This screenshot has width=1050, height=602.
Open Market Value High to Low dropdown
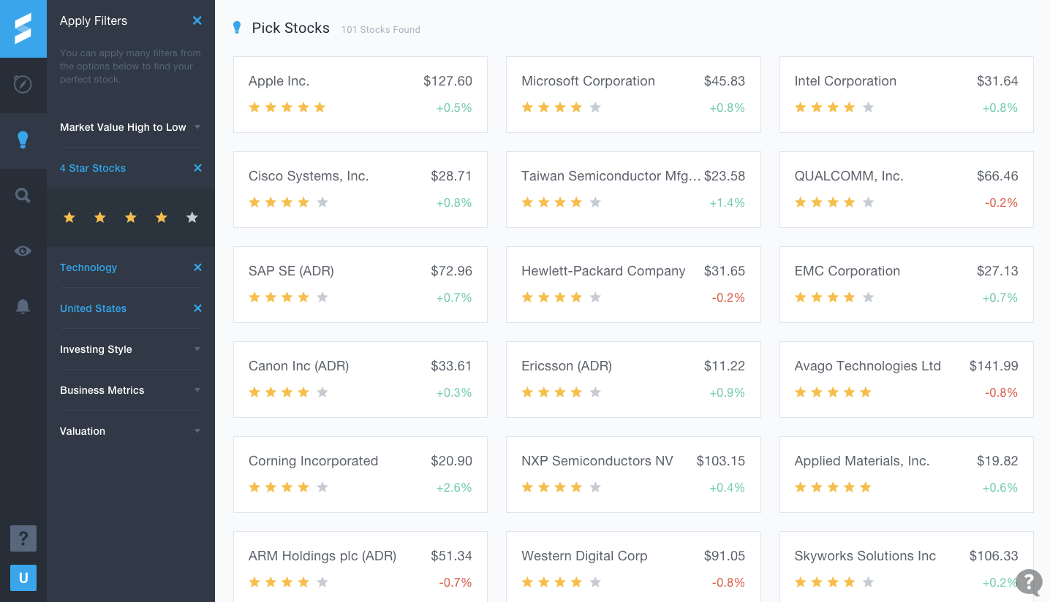click(130, 127)
